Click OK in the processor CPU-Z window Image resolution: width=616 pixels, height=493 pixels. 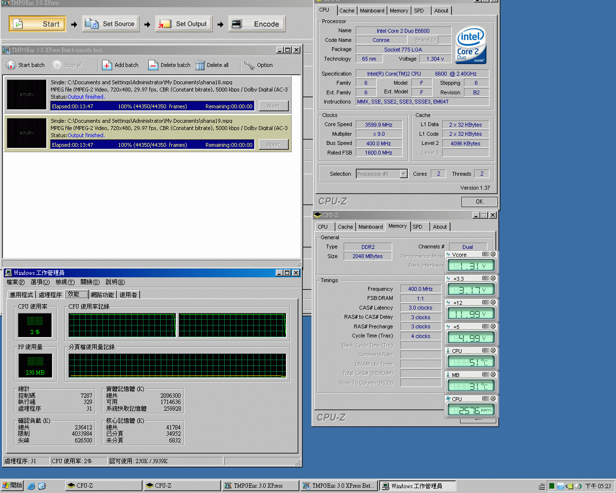pyautogui.click(x=479, y=202)
